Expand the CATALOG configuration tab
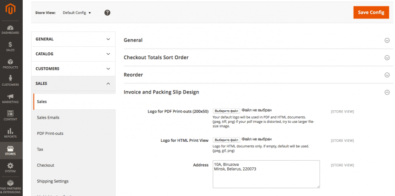Screen dimensions: 395x196 pyautogui.click(x=73, y=54)
